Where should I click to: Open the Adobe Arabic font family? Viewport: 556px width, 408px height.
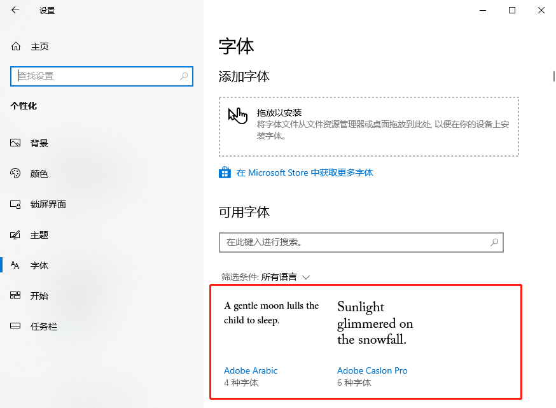251,370
